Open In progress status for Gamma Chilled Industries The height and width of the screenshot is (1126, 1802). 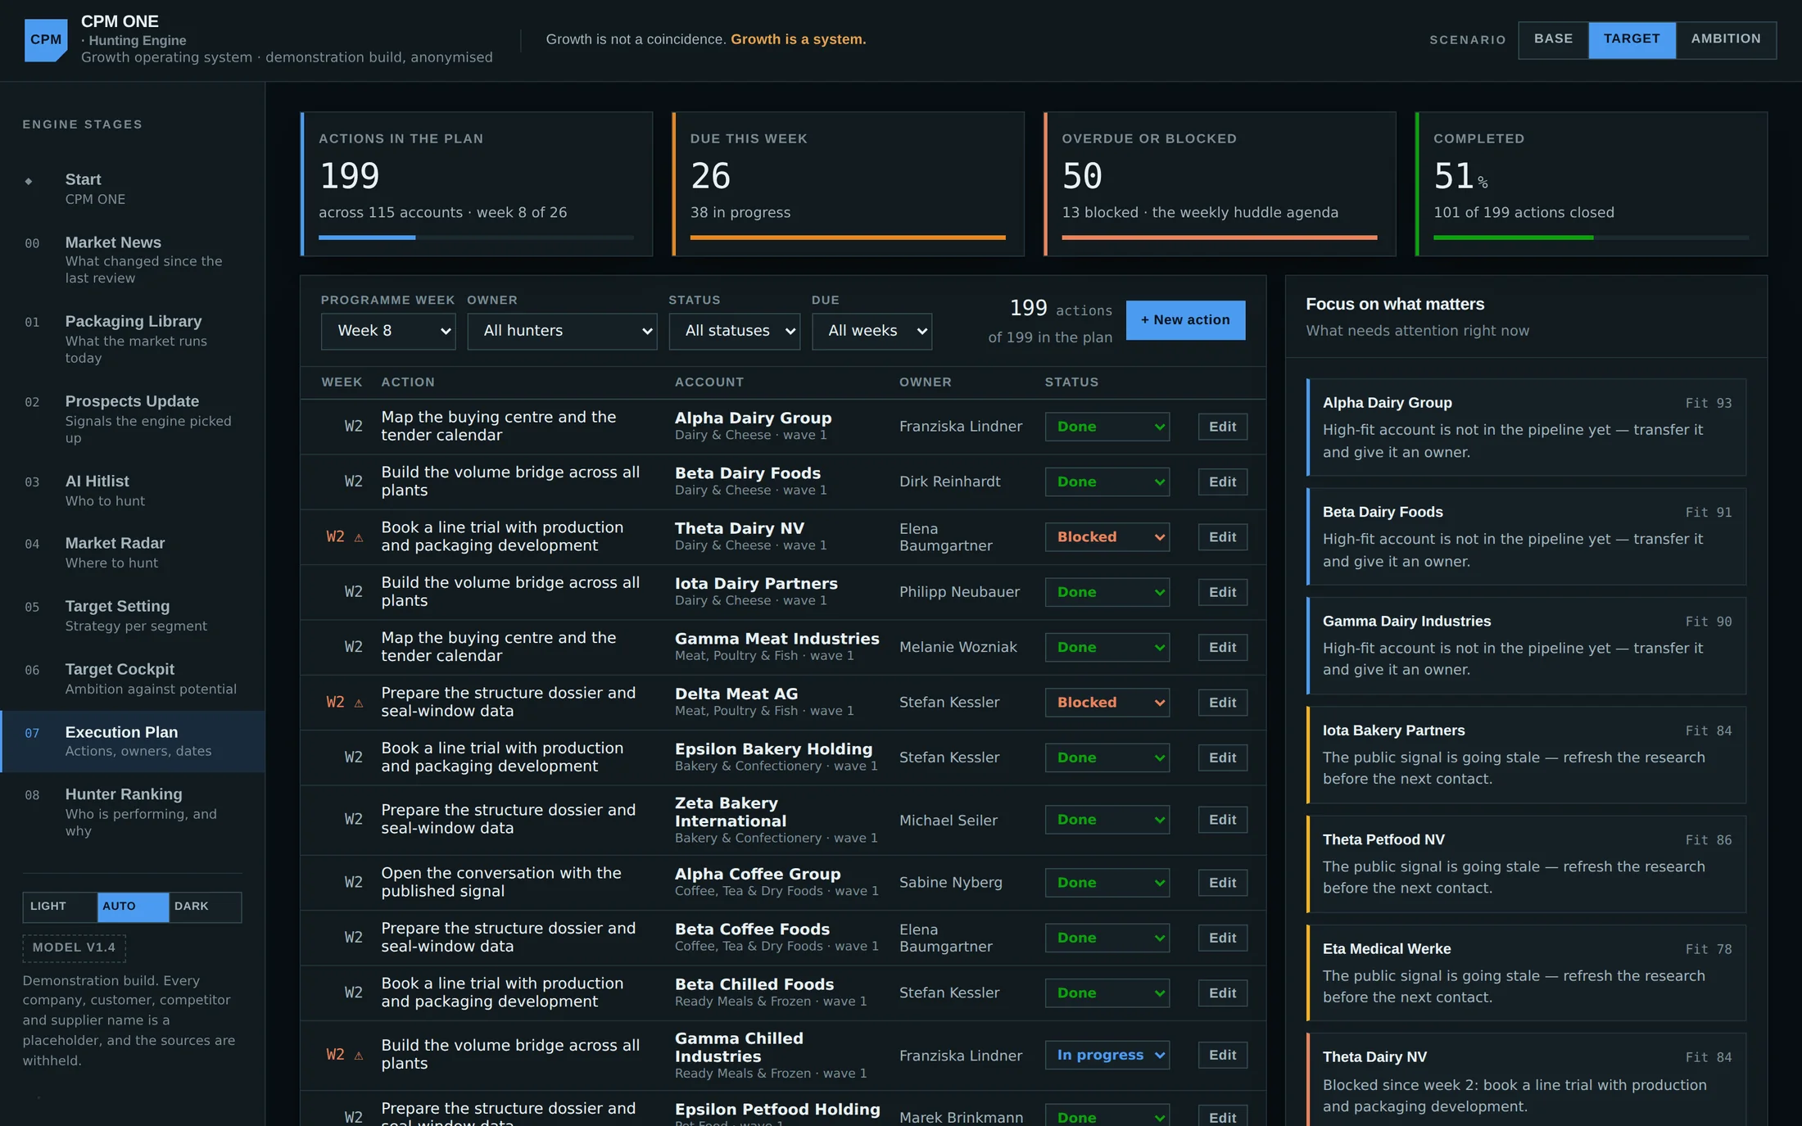[x=1107, y=1055]
